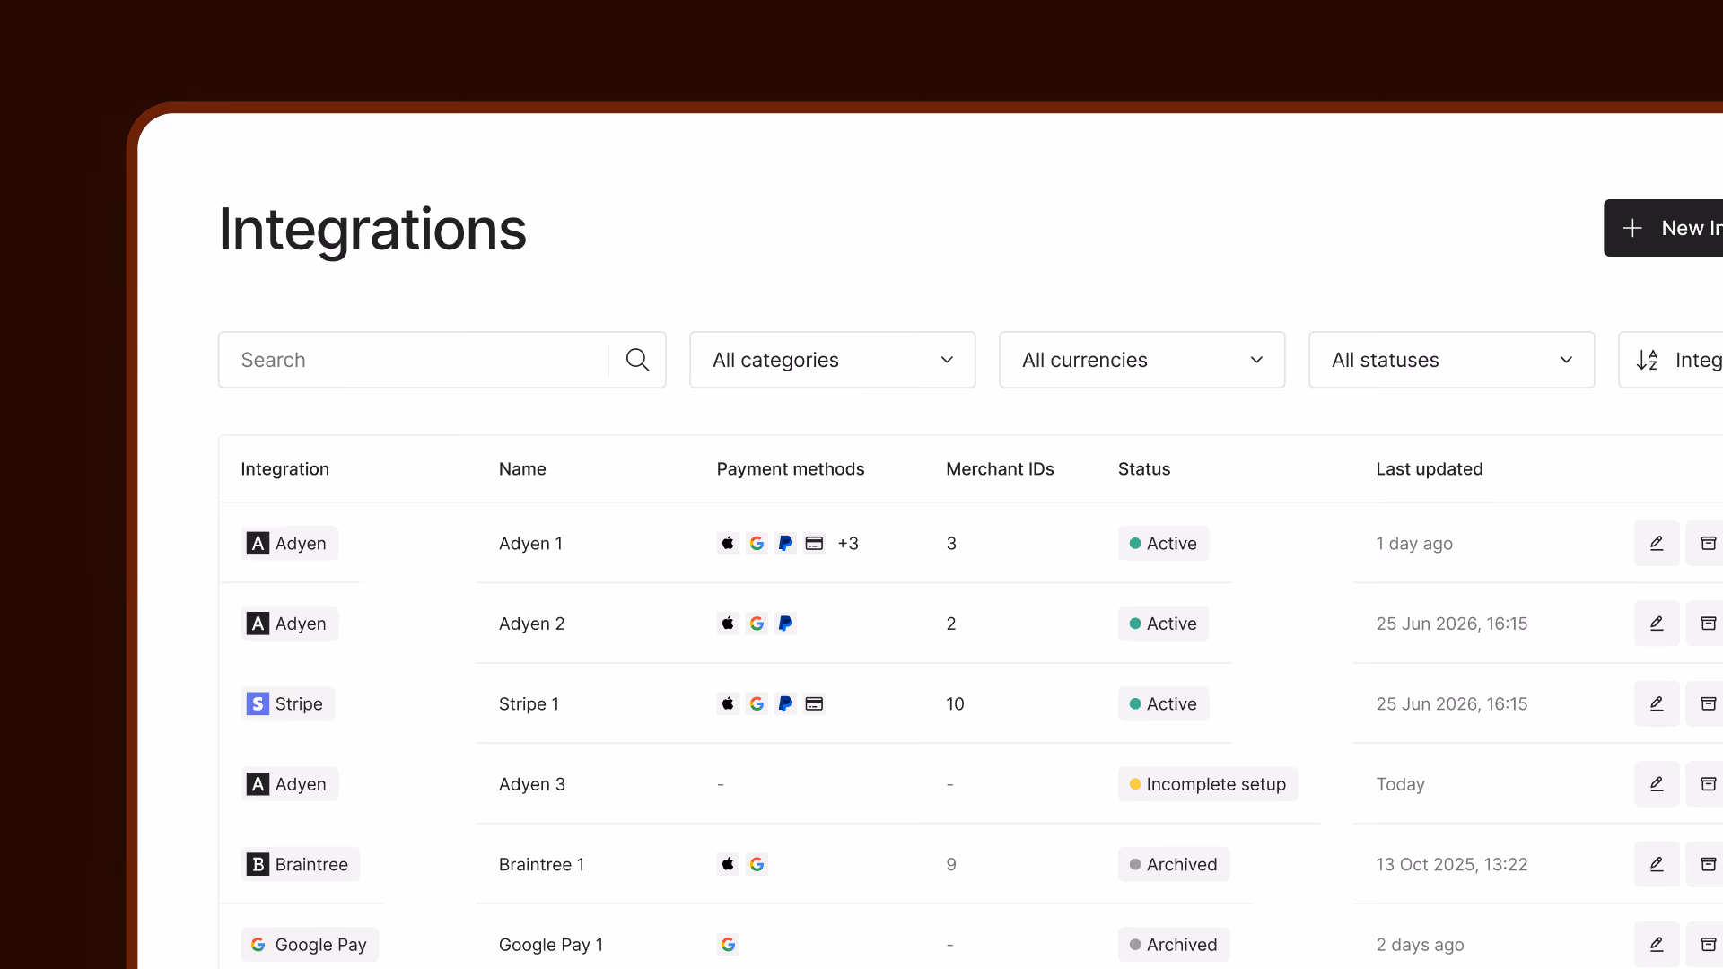This screenshot has width=1723, height=969.
Task: Click the Stripe integration badge
Action: pyautogui.click(x=287, y=703)
